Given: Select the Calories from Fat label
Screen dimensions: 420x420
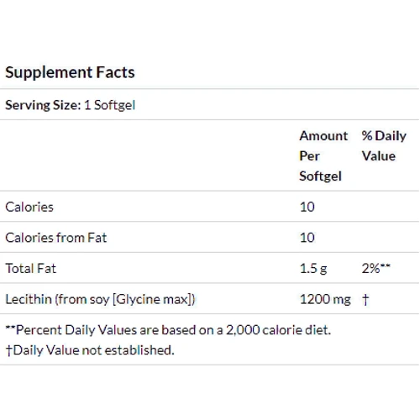Looking at the screenshot, I should 56,238.
